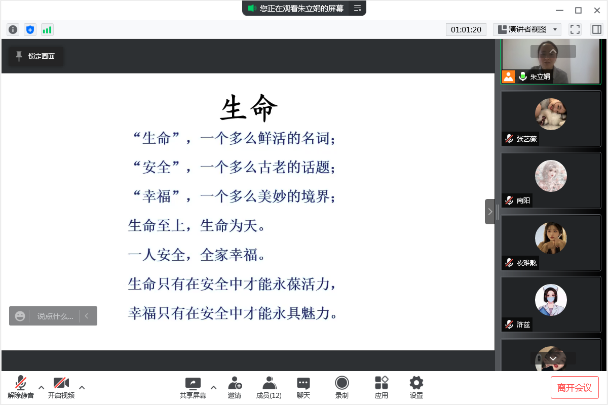Open the 聊天 chat panel
This screenshot has width=608, height=405.
click(303, 386)
